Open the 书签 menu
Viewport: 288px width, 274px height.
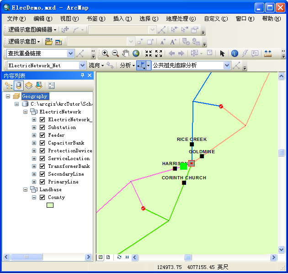(96, 19)
